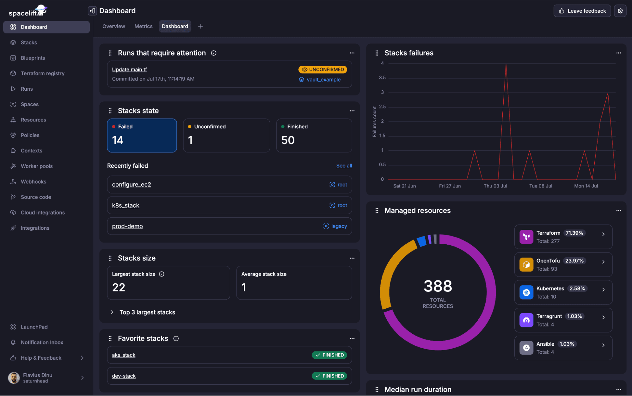Click the Leave feedback button
Viewport: 632px width, 396px height.
point(582,11)
